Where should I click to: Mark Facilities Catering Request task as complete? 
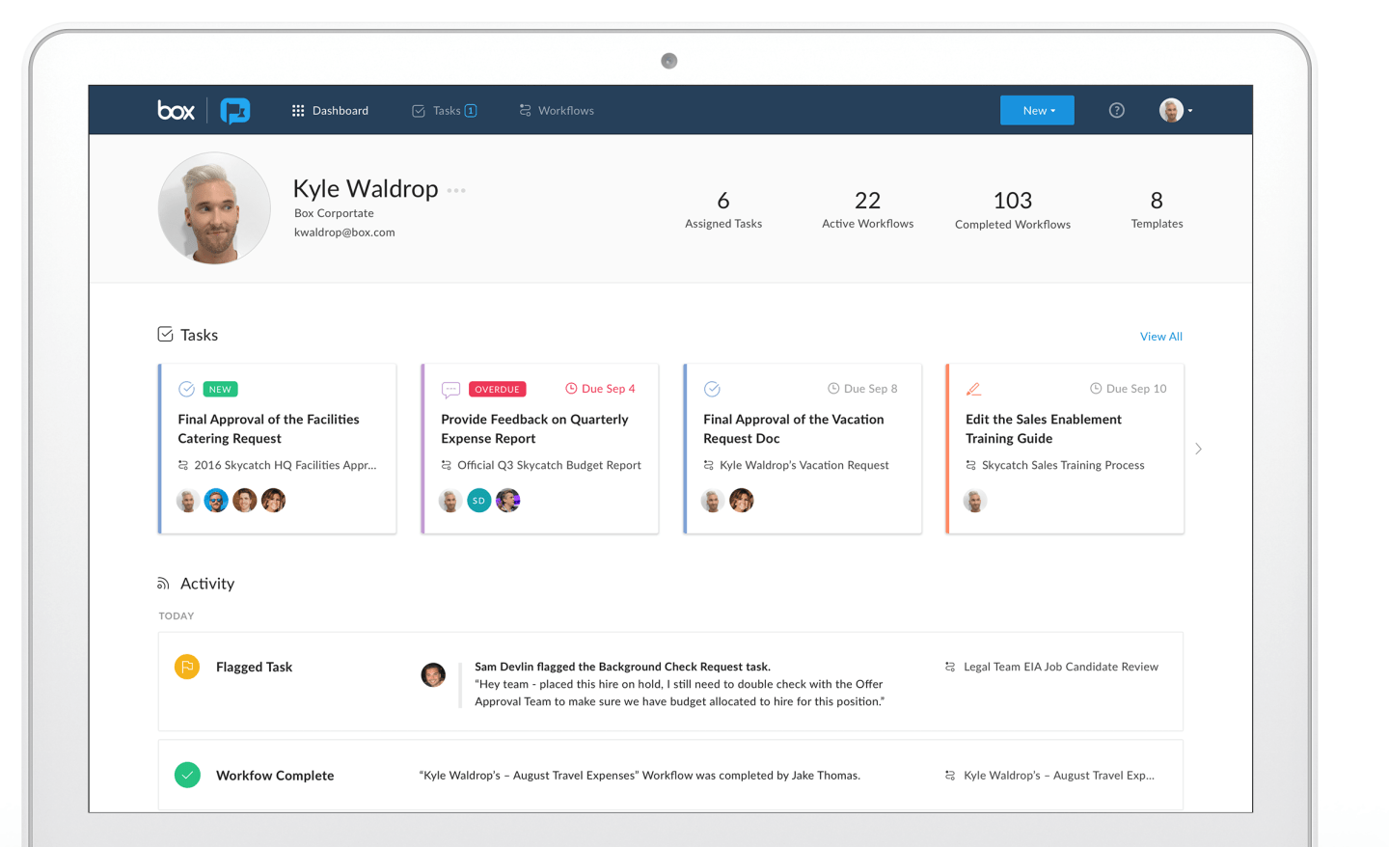[186, 390]
